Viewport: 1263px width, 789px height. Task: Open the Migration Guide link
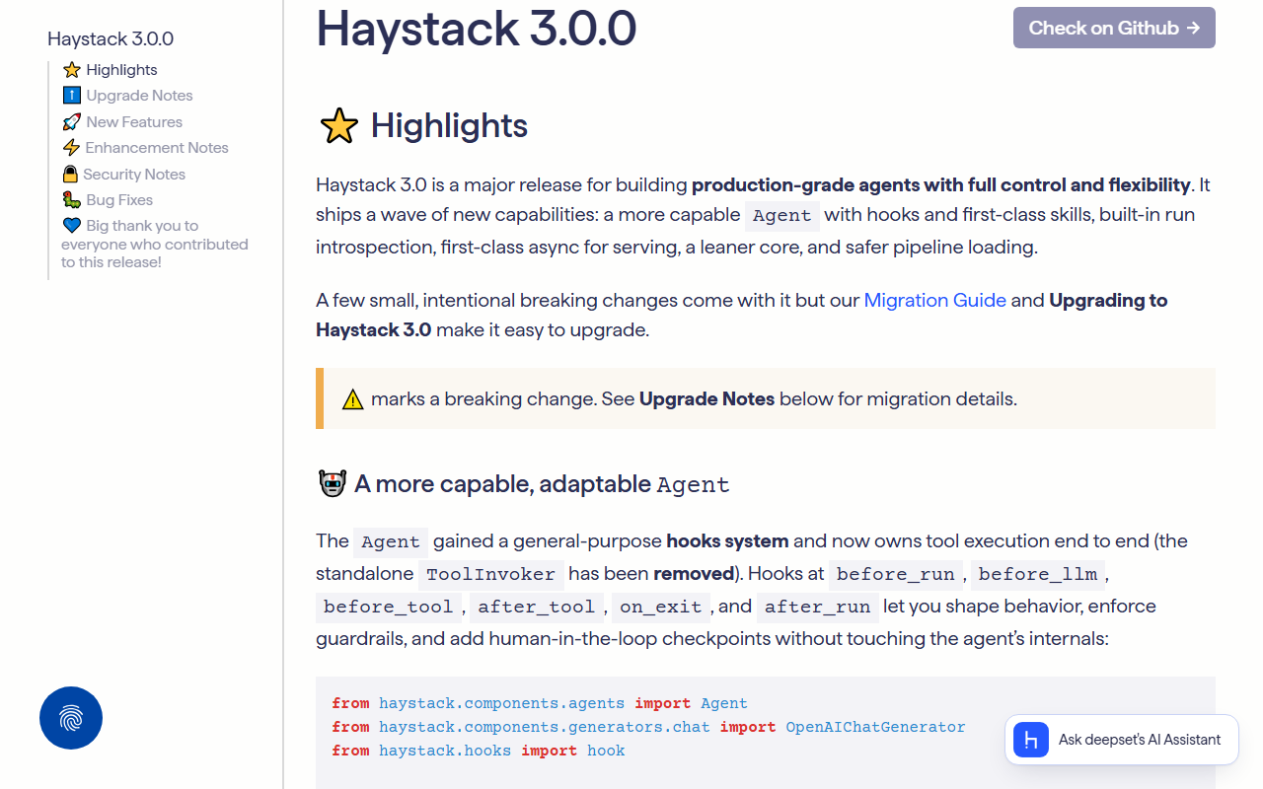935,300
